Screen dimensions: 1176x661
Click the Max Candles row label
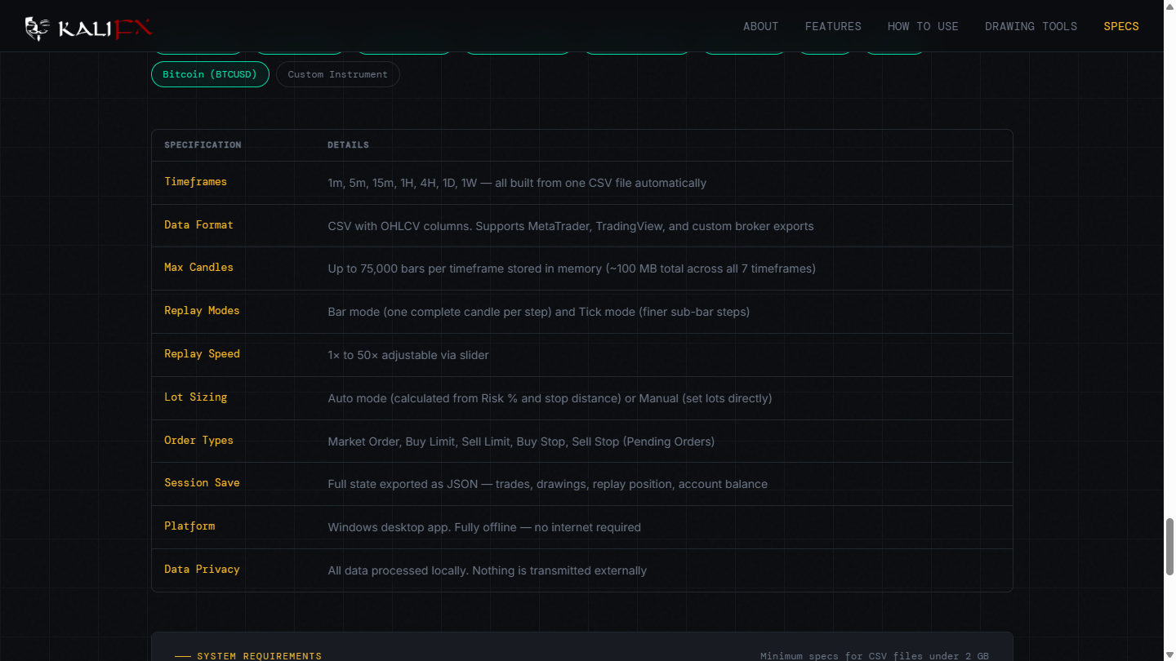click(198, 268)
